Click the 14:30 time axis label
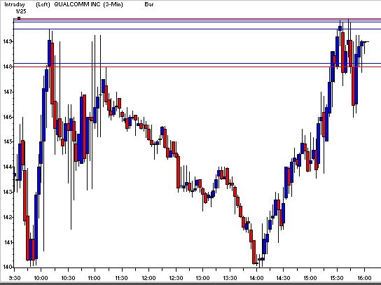This screenshot has width=381, height=285. tap(284, 278)
